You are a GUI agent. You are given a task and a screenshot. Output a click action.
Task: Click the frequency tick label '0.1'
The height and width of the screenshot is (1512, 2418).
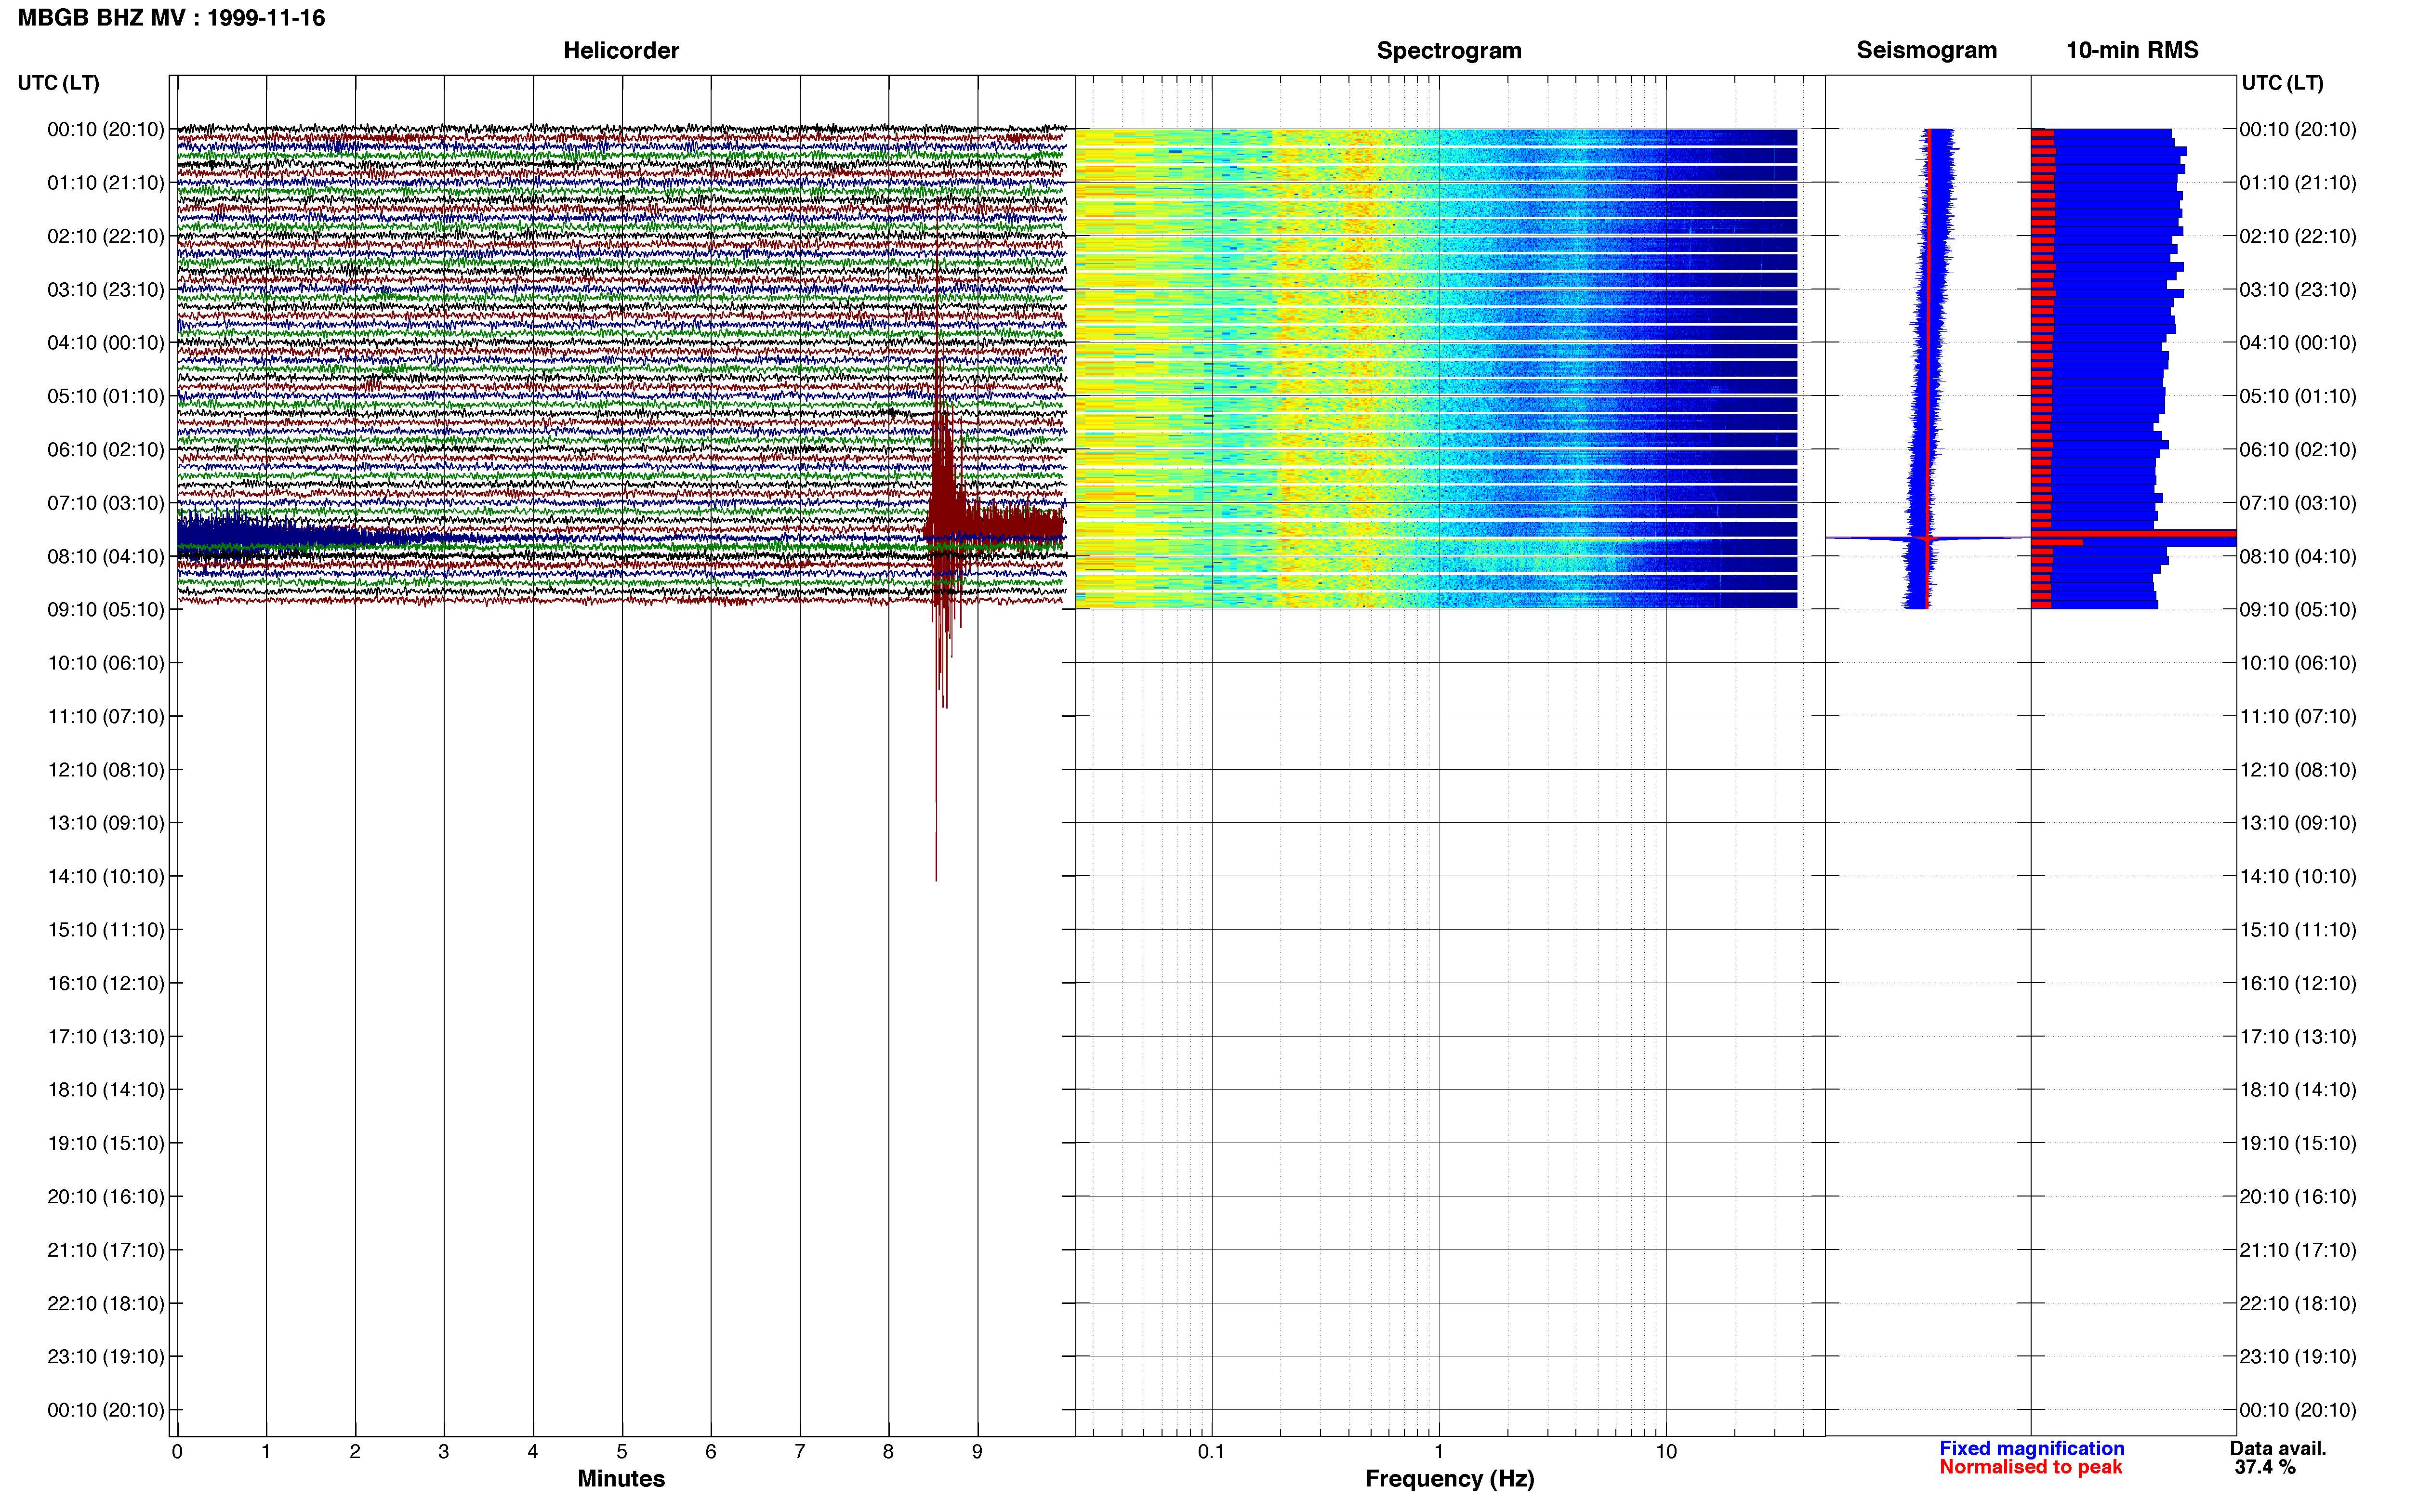1211,1451
